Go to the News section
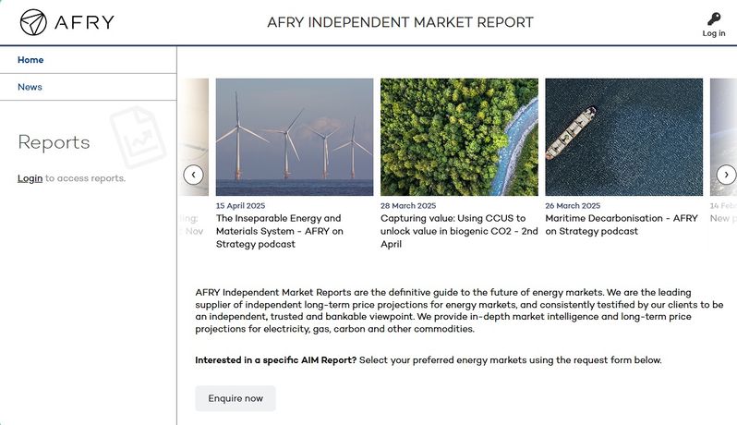737x425 pixels. (30, 87)
